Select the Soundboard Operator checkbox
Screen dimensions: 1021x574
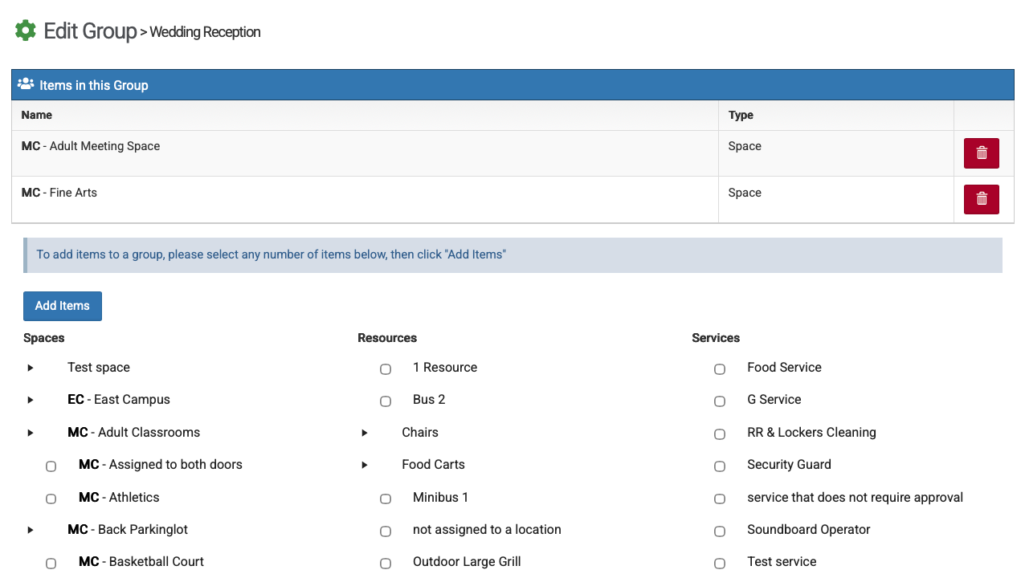[x=720, y=531]
